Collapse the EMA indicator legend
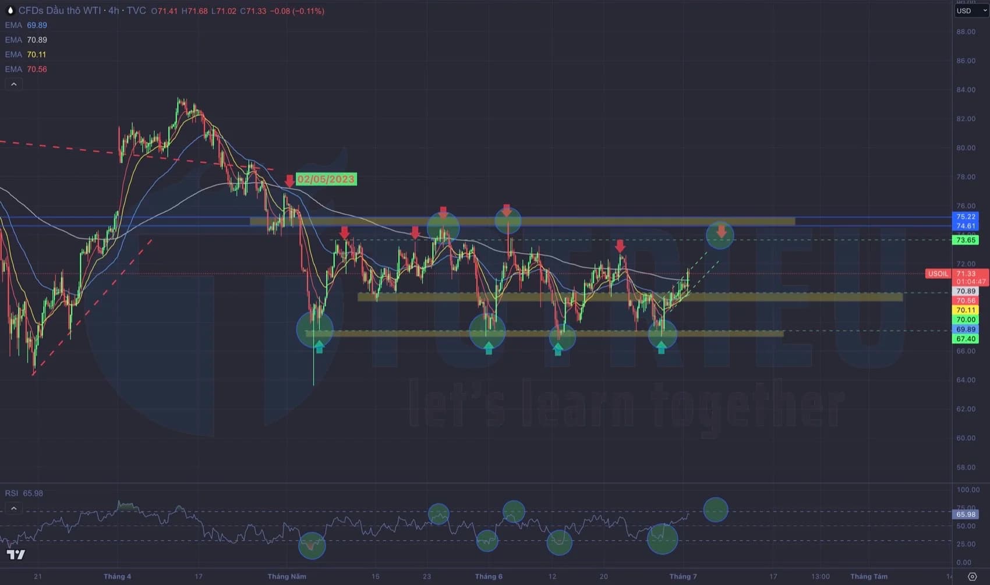Image resolution: width=990 pixels, height=585 pixels. click(x=13, y=84)
